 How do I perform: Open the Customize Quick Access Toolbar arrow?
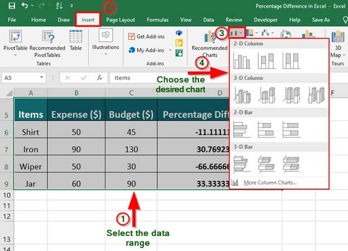point(71,6)
